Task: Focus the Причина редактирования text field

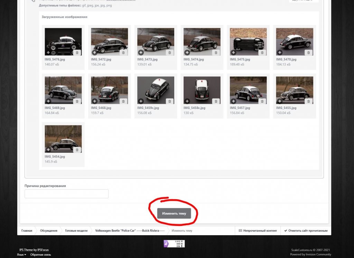Action: (66, 194)
